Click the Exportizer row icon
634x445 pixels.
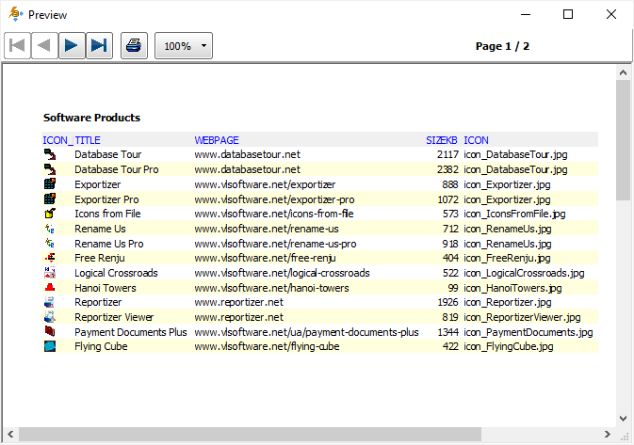pyautogui.click(x=50, y=184)
